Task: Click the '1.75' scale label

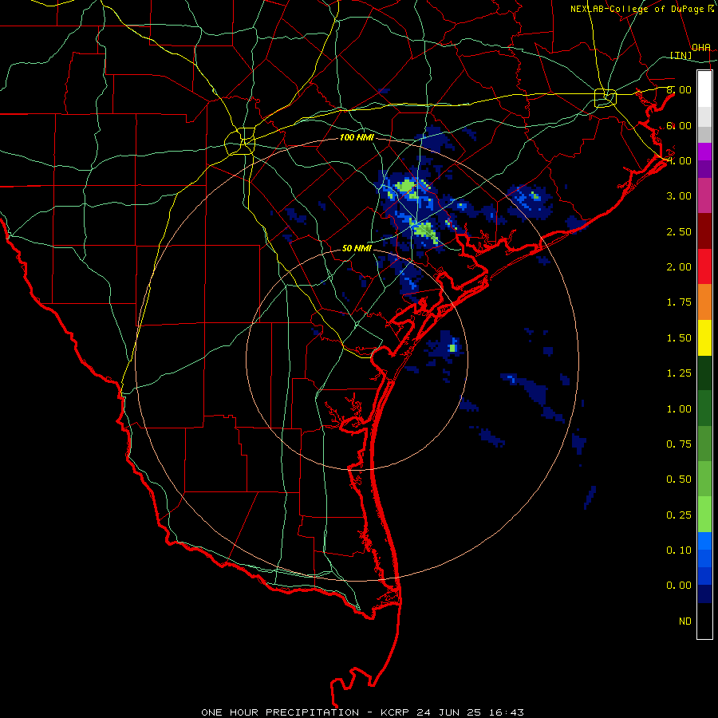Action: pos(679,302)
